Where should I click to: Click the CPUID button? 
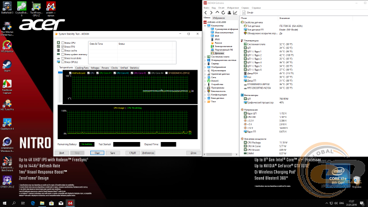[x=132, y=153]
